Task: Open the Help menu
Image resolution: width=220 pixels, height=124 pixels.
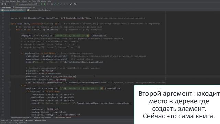Action: [49, 1]
